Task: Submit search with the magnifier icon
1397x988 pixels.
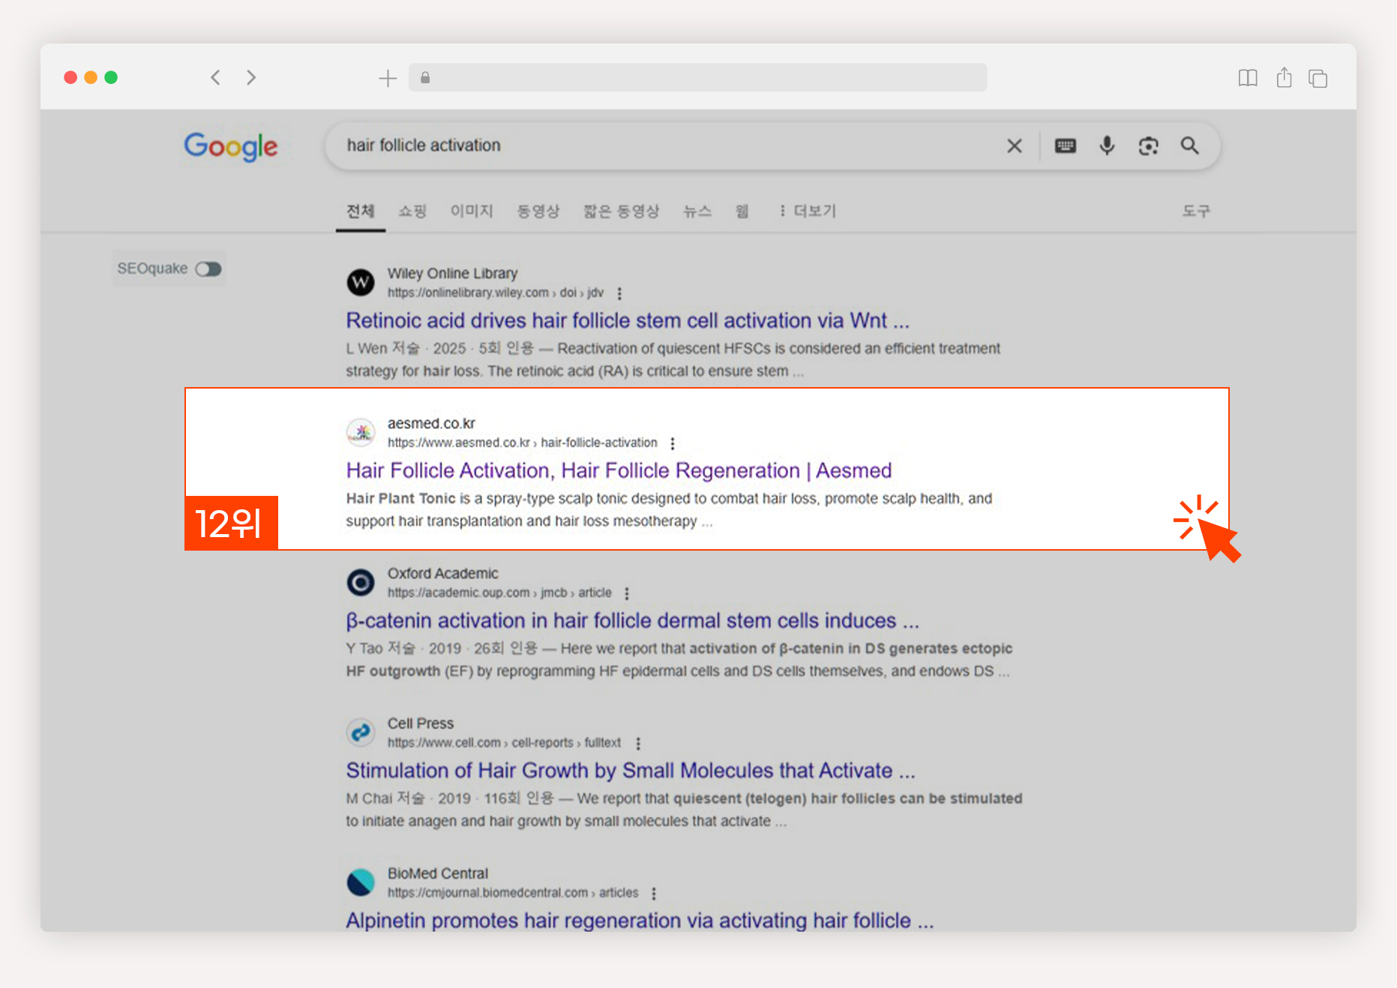Action: 1189,146
